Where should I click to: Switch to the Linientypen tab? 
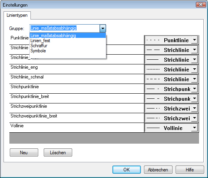(17, 15)
